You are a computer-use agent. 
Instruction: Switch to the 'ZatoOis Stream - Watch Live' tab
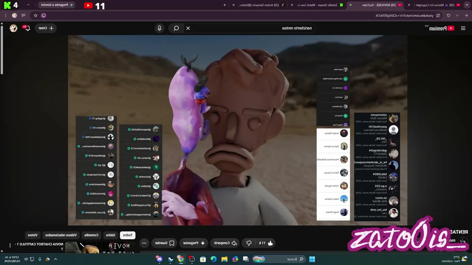[x=317, y=5]
